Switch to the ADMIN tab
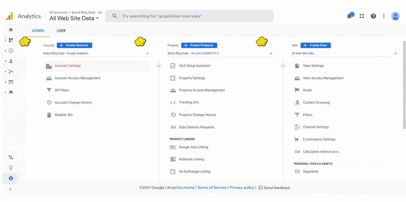Viewport: 406px width, 202px height. (x=38, y=31)
